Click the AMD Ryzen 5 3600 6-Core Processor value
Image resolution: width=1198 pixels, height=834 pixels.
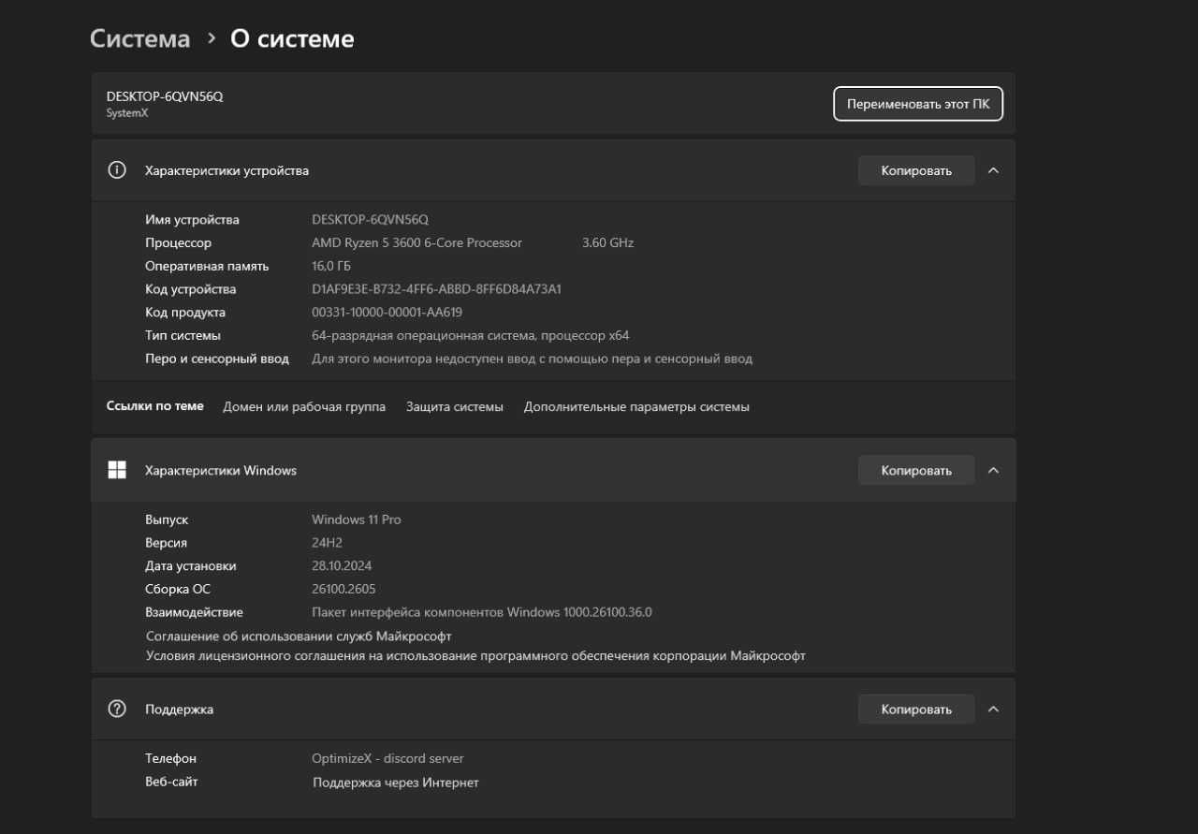coord(416,242)
